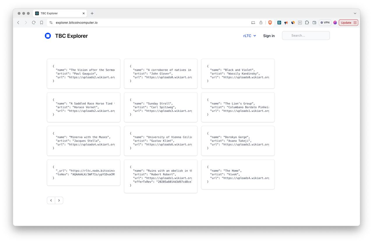Viewport: 373px width, 243px height.
Task: Open the Black and Violet Kandinsky card
Action: (x=238, y=74)
